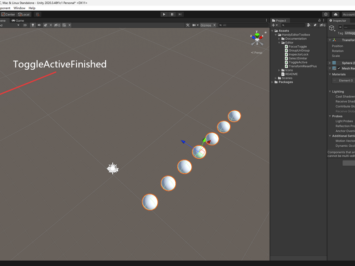Collapse the HandyEditorToolbox folder

(x=276, y=35)
